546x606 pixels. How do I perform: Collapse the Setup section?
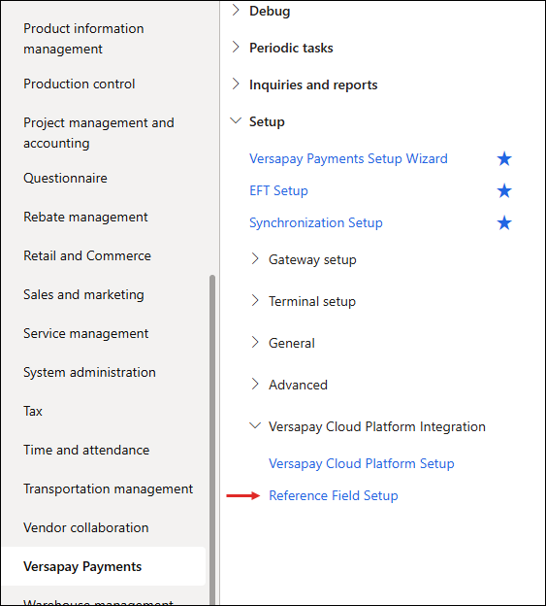236,121
